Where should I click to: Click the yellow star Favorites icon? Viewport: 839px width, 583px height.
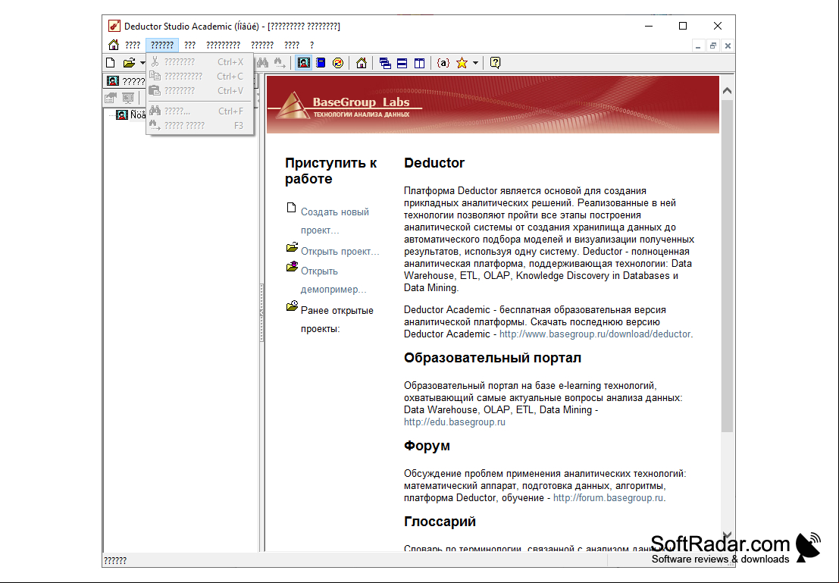(462, 63)
